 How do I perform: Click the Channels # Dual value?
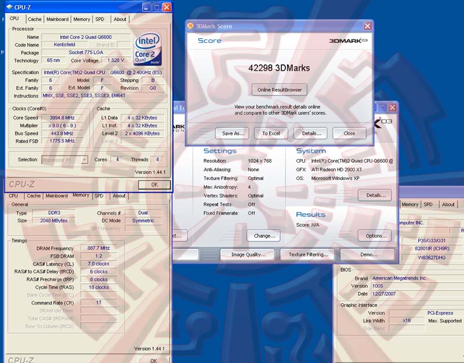[x=143, y=213]
